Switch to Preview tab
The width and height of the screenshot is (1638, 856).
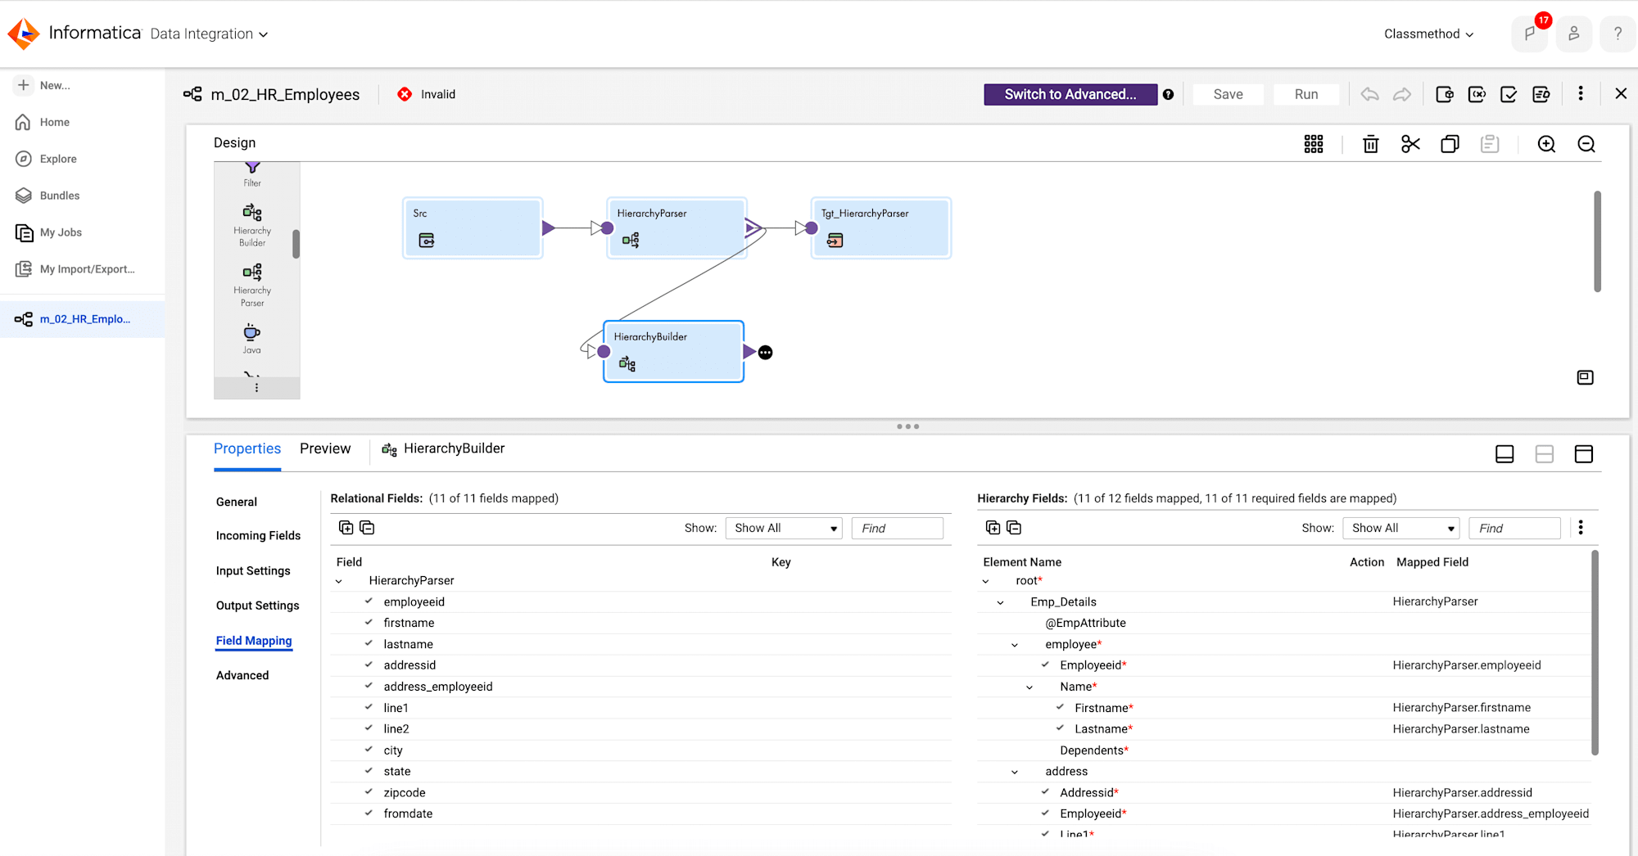[x=325, y=448]
